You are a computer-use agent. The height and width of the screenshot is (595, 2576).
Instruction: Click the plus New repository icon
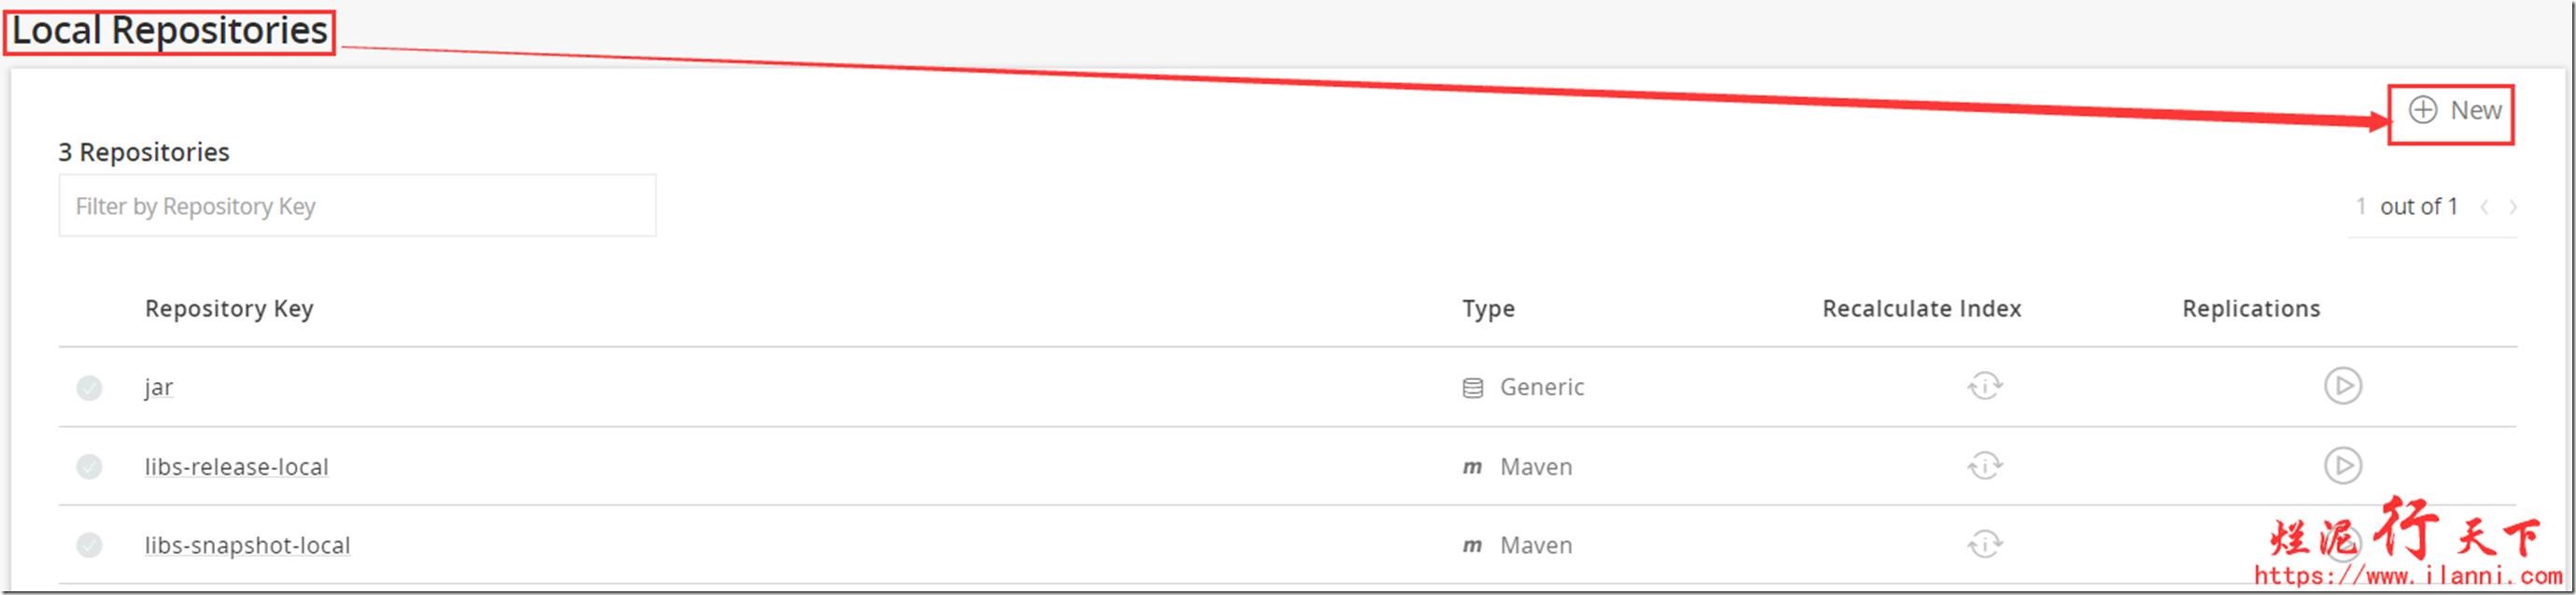tap(2422, 110)
